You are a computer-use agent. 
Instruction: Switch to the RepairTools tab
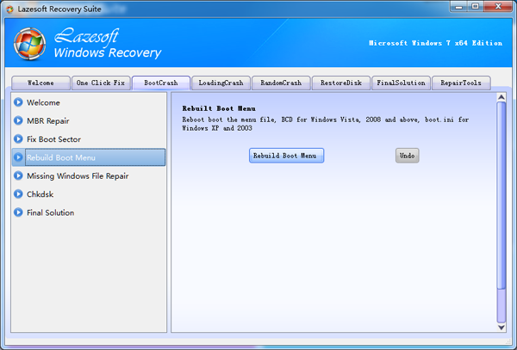click(x=461, y=83)
